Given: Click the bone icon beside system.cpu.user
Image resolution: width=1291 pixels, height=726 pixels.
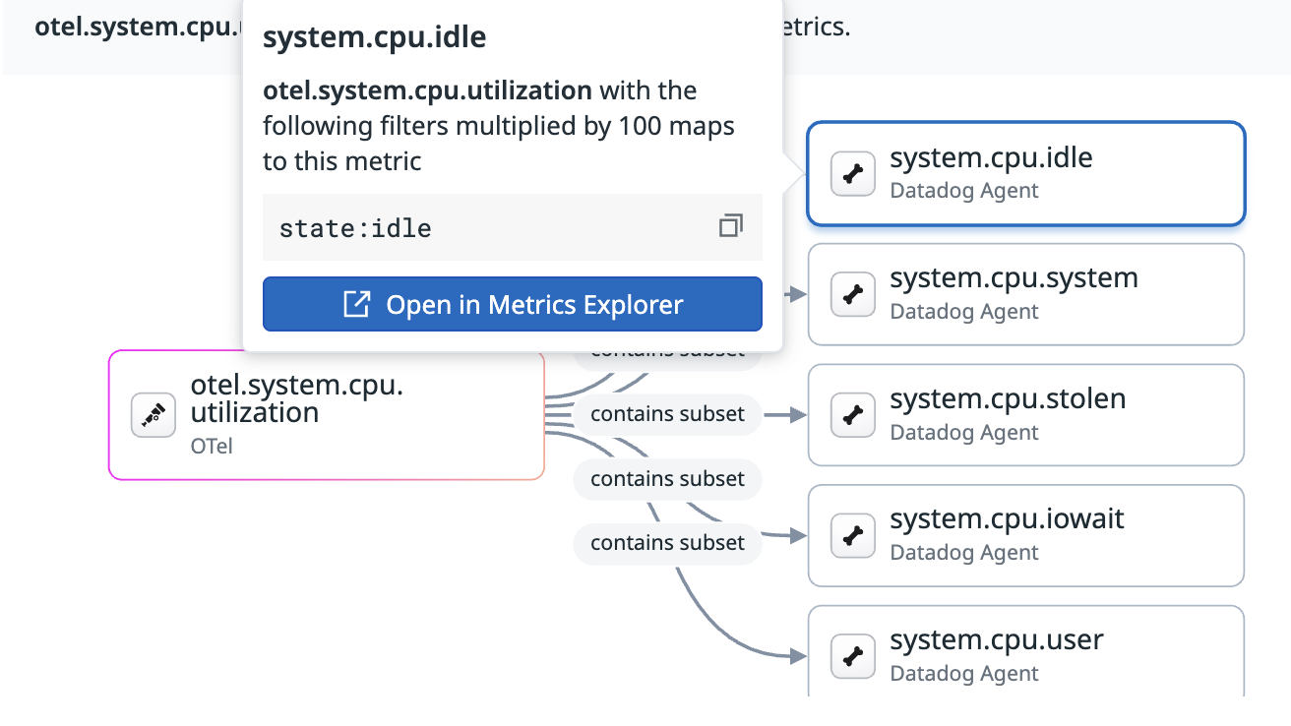Looking at the screenshot, I should pyautogui.click(x=853, y=656).
